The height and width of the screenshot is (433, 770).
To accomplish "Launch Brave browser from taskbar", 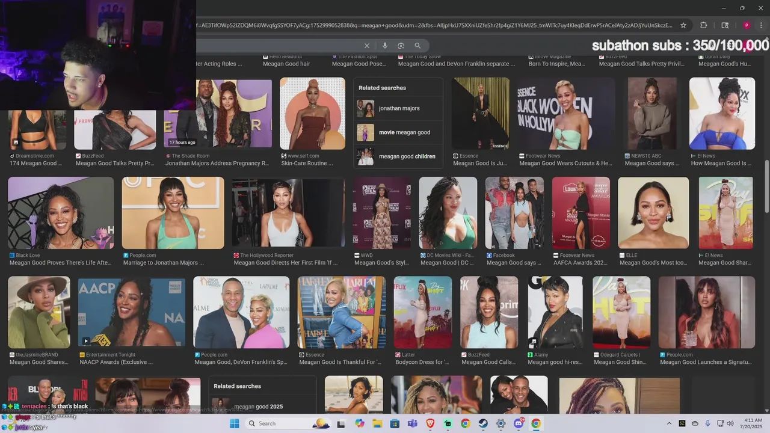I will 430,423.
